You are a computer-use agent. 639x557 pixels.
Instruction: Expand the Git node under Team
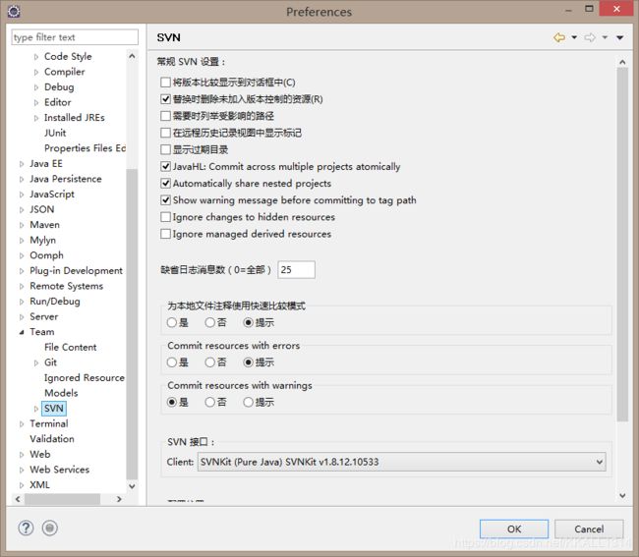(36, 362)
